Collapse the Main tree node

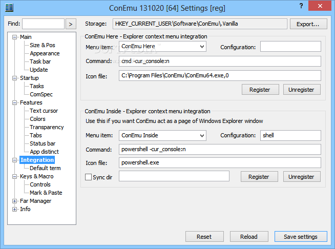tap(14, 37)
